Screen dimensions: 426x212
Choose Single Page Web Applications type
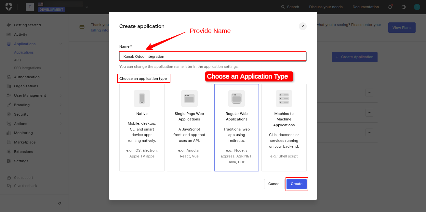coord(189,128)
